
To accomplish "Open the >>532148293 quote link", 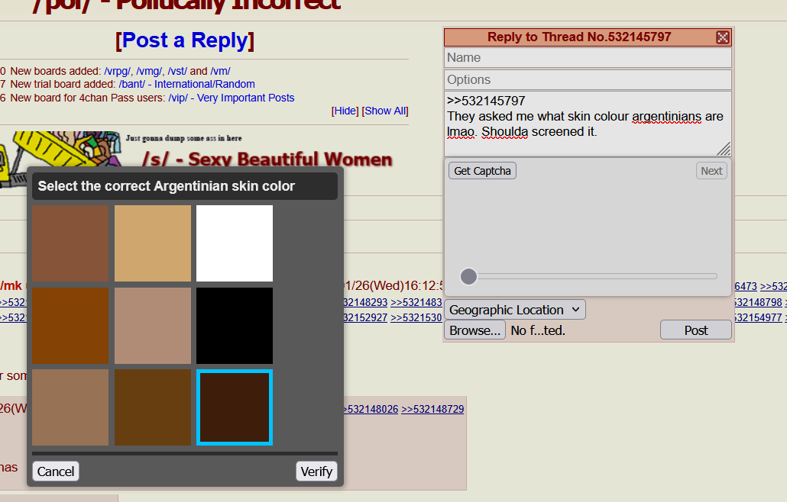I will (x=366, y=303).
